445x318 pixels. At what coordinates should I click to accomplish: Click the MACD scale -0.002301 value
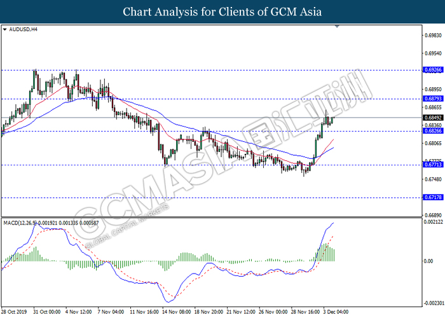[x=434, y=303]
